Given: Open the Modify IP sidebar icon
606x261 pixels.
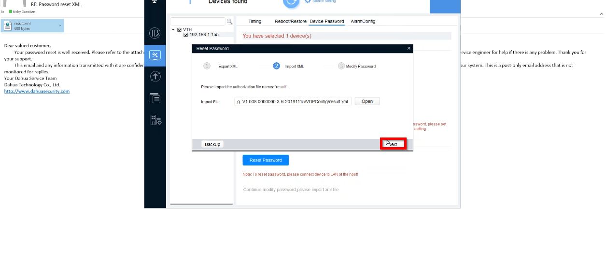Looking at the screenshot, I should point(155,33).
